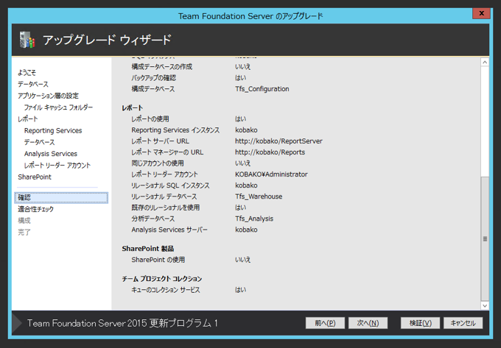Click SharePoint の使用 label
This screenshot has width=501, height=348.
158,260
